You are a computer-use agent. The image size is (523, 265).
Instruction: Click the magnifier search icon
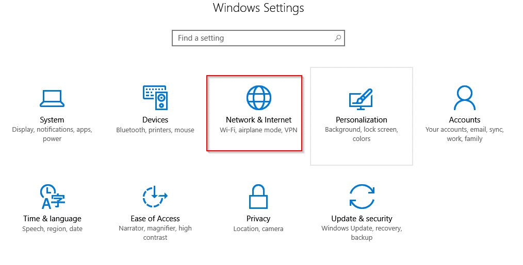click(338, 38)
